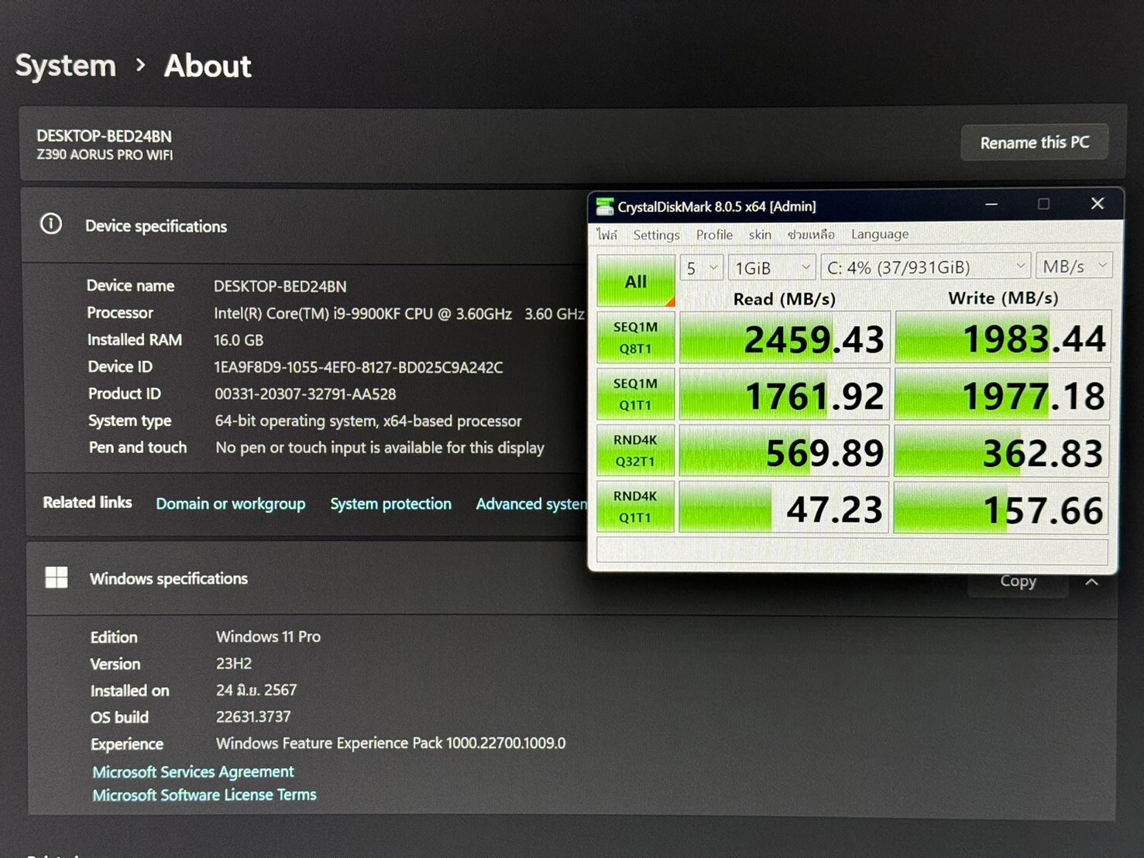This screenshot has height=858, width=1144.
Task: Open Microsoft Services Agreement link
Action: pyautogui.click(x=193, y=771)
